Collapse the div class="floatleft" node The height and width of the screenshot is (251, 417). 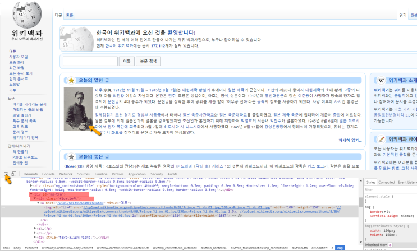click(x=35, y=198)
